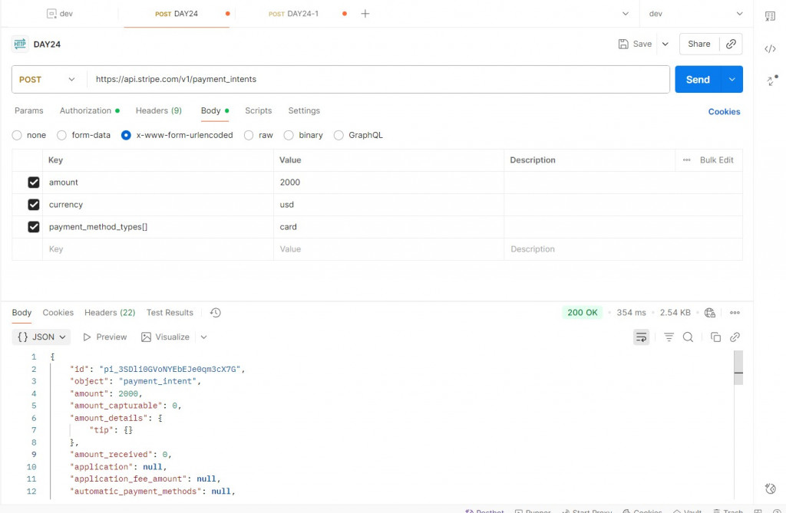Screen dimensions: 786x513
Task: Click the request URL input field
Action: click(378, 79)
